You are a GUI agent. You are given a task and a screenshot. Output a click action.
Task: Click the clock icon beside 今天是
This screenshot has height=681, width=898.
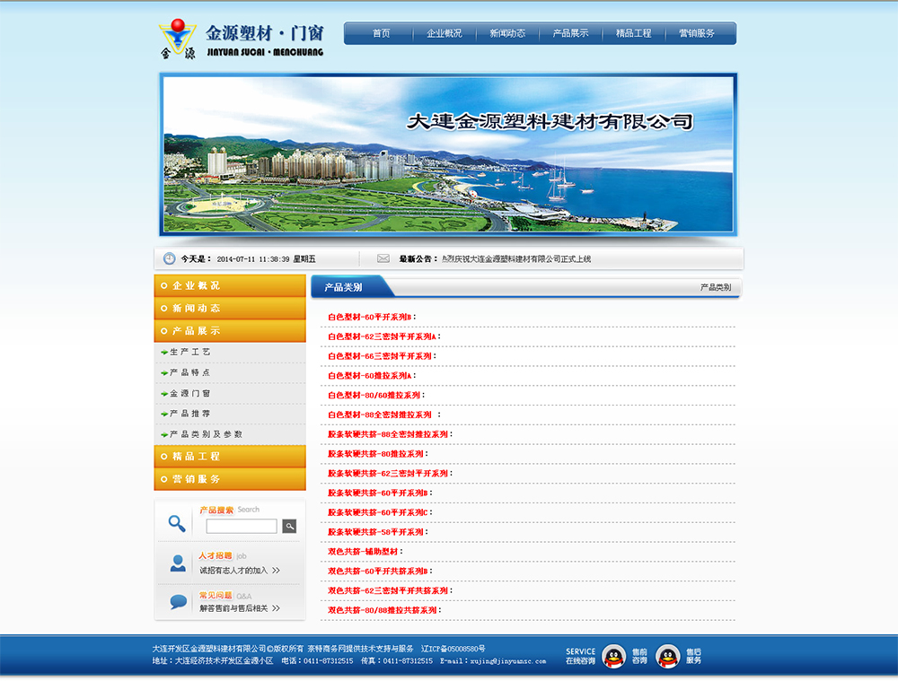pyautogui.click(x=169, y=258)
